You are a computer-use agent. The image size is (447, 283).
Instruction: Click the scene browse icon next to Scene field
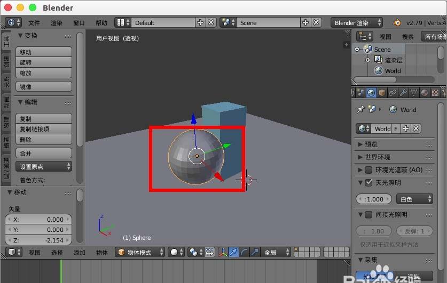[x=228, y=22]
